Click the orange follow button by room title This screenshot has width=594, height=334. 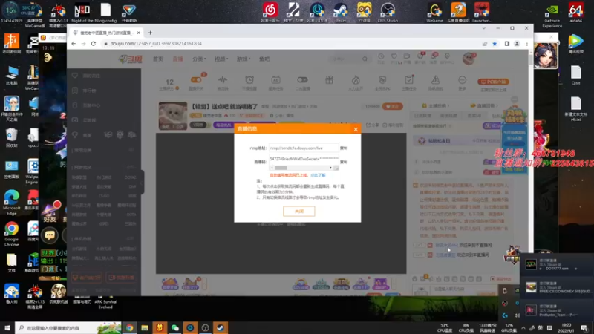click(x=392, y=106)
